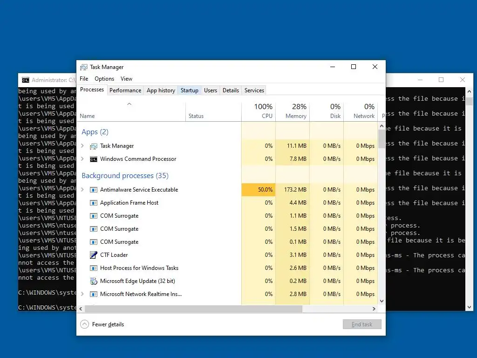Image resolution: width=477 pixels, height=358 pixels.
Task: Click the Command Prompt scroll up arrow
Action: coord(470,91)
